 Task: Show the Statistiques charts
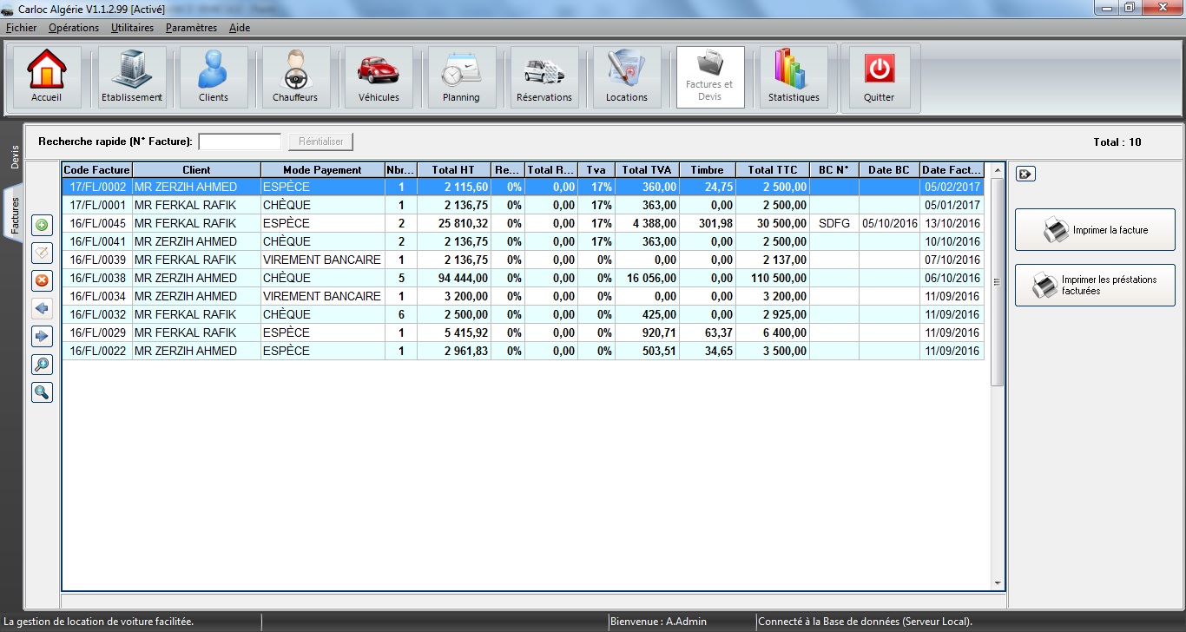[794, 77]
